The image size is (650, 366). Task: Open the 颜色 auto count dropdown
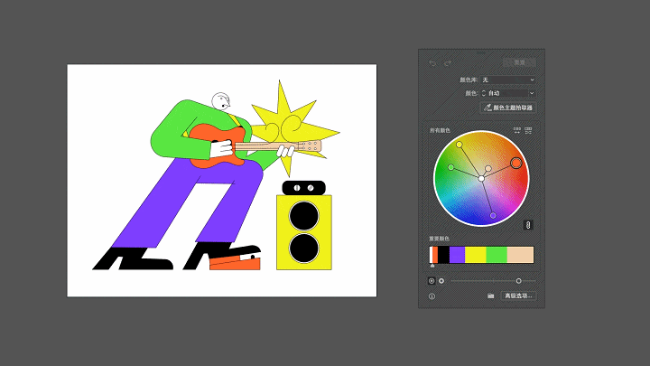[x=508, y=93]
